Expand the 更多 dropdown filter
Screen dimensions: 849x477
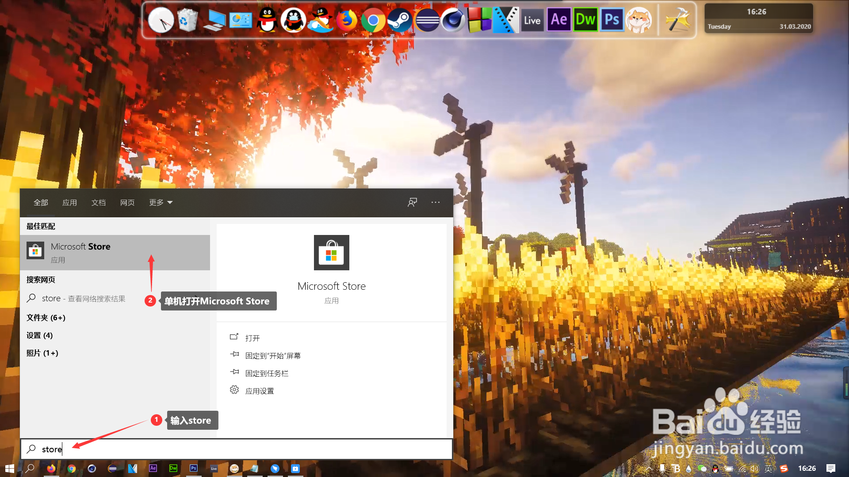(161, 202)
